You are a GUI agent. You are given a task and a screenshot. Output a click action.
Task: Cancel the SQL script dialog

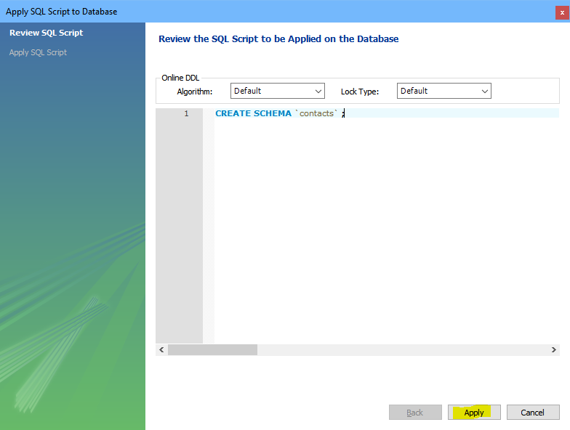click(532, 413)
